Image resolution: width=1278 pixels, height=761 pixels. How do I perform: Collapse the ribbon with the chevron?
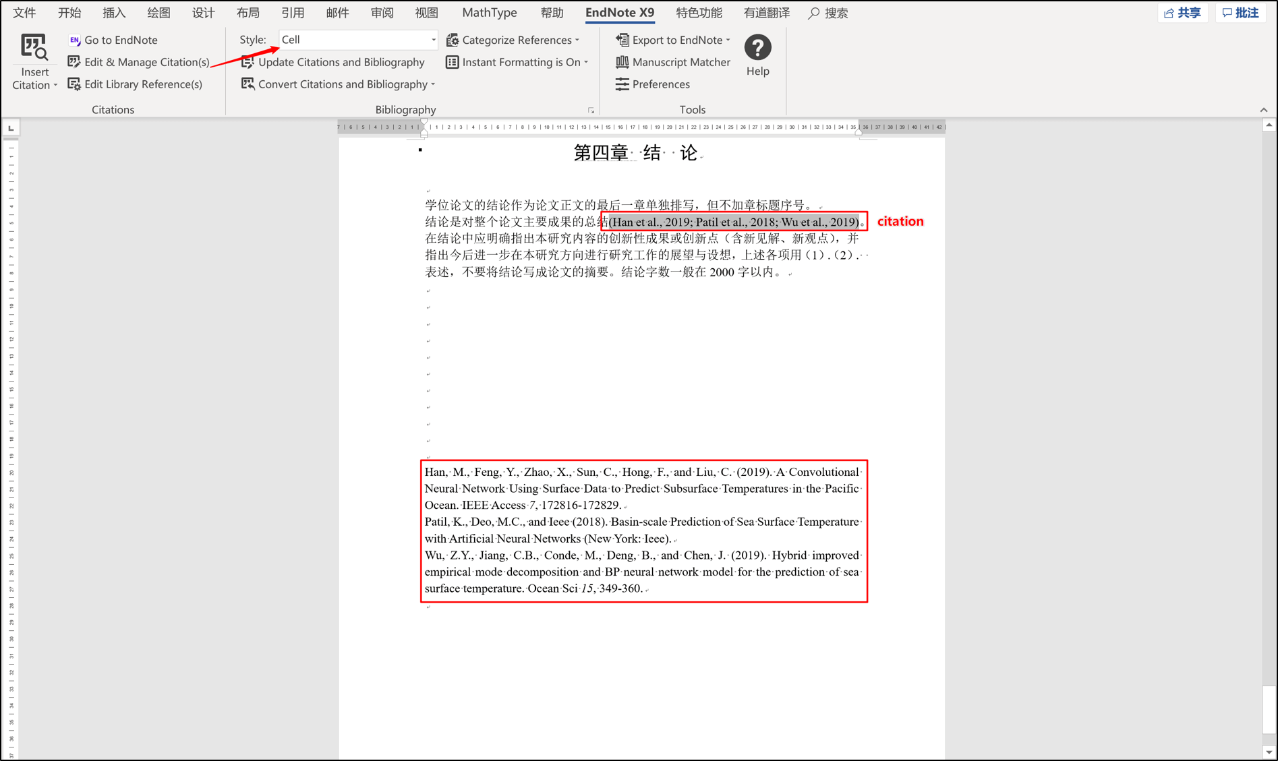(x=1264, y=110)
